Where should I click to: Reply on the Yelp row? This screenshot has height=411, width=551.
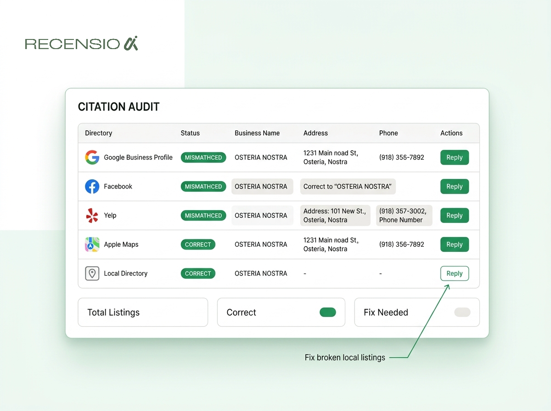click(455, 216)
